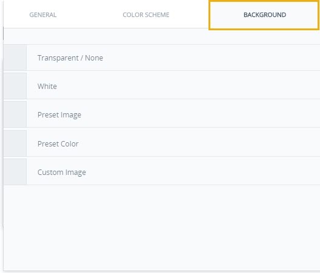320x273 pixels.
Task: Click the empty strip beneath the tab bar
Action: click(x=162, y=36)
